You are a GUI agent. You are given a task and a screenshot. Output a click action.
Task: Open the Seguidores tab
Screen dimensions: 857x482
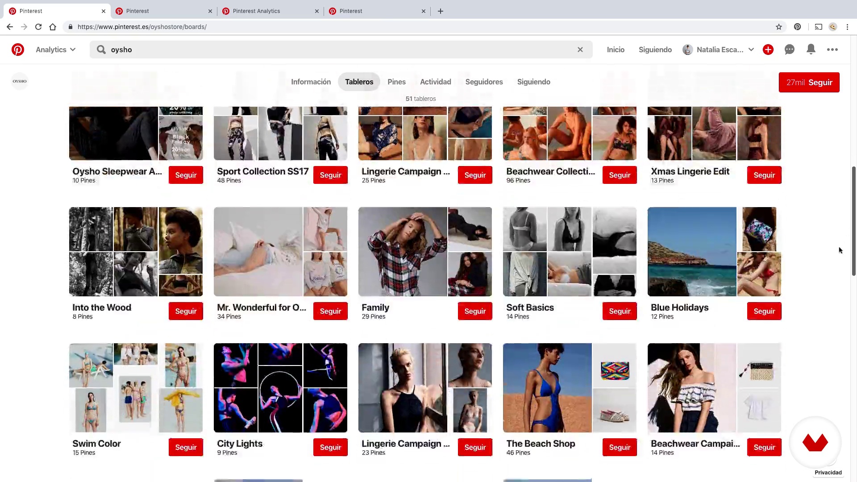(484, 82)
